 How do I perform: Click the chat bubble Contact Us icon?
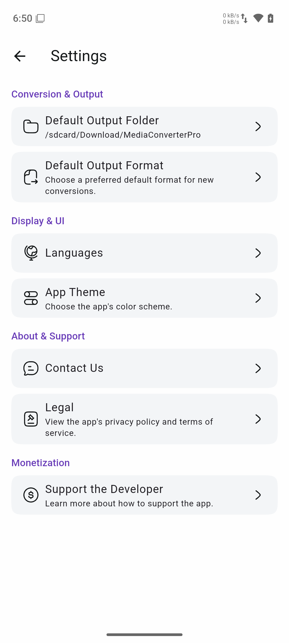click(x=31, y=368)
